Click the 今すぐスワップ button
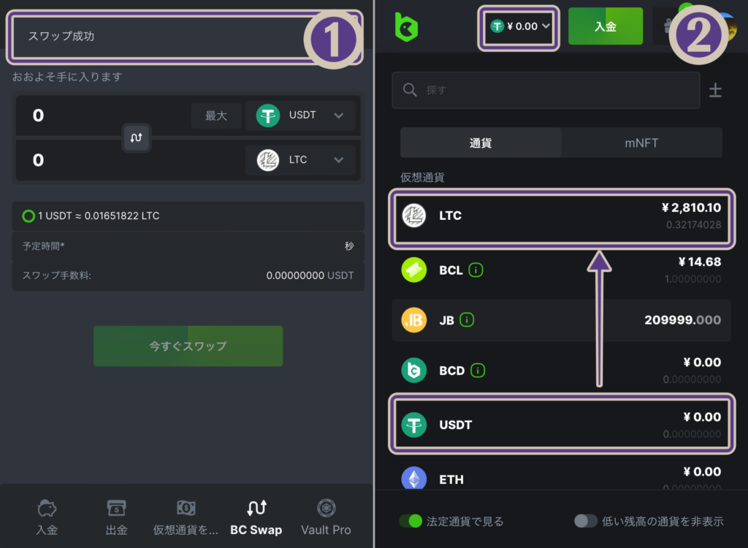 (x=188, y=346)
